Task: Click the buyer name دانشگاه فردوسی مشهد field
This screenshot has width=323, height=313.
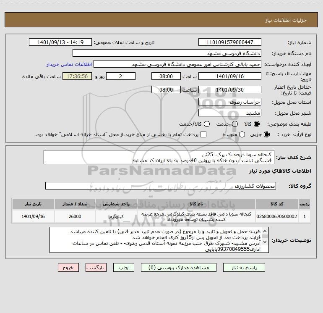Action: coord(167,53)
